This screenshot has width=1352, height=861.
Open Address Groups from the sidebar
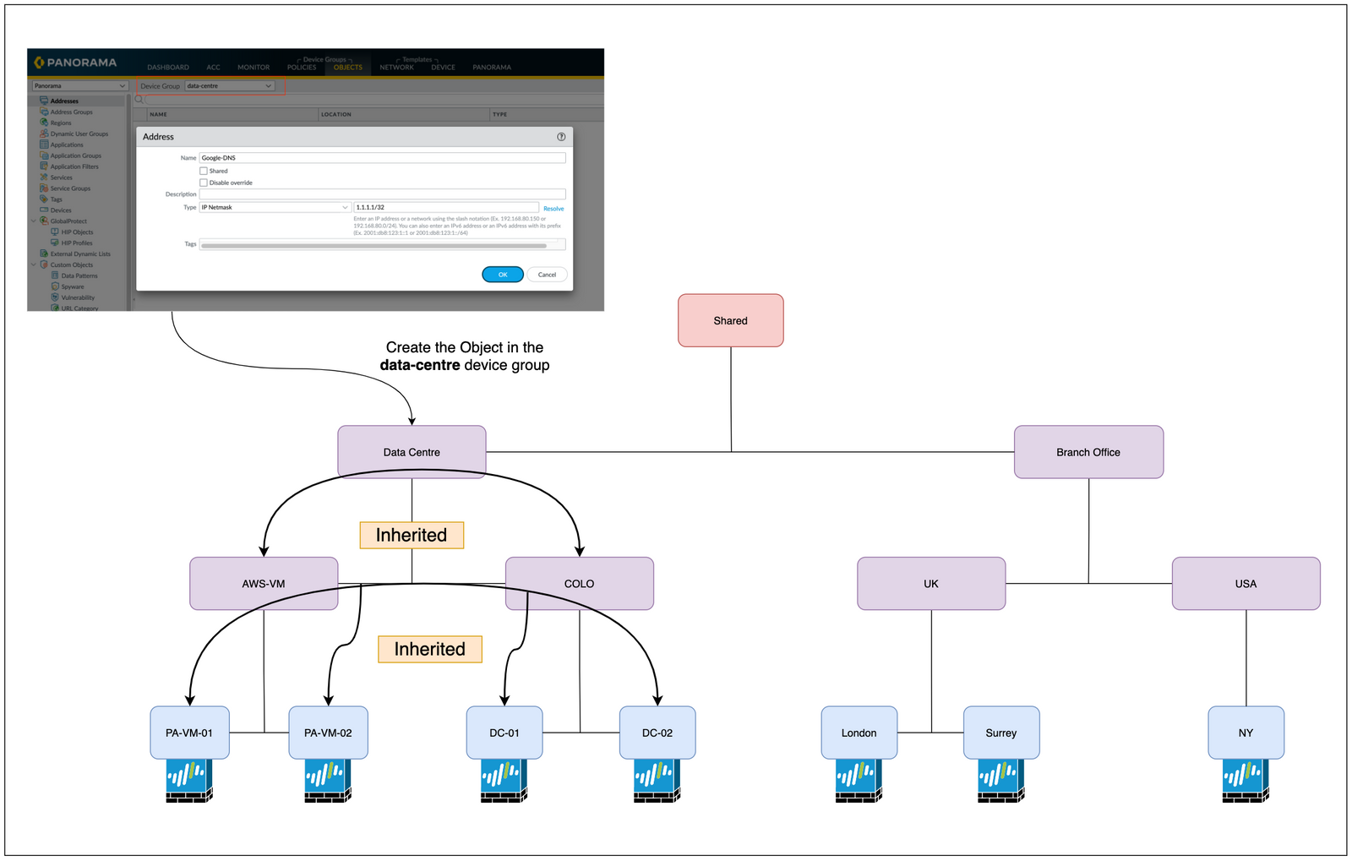pos(71,112)
